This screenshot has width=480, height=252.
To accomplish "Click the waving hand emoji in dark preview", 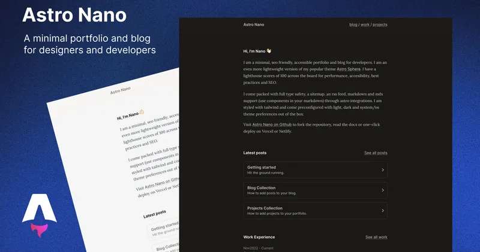I will 269,51.
